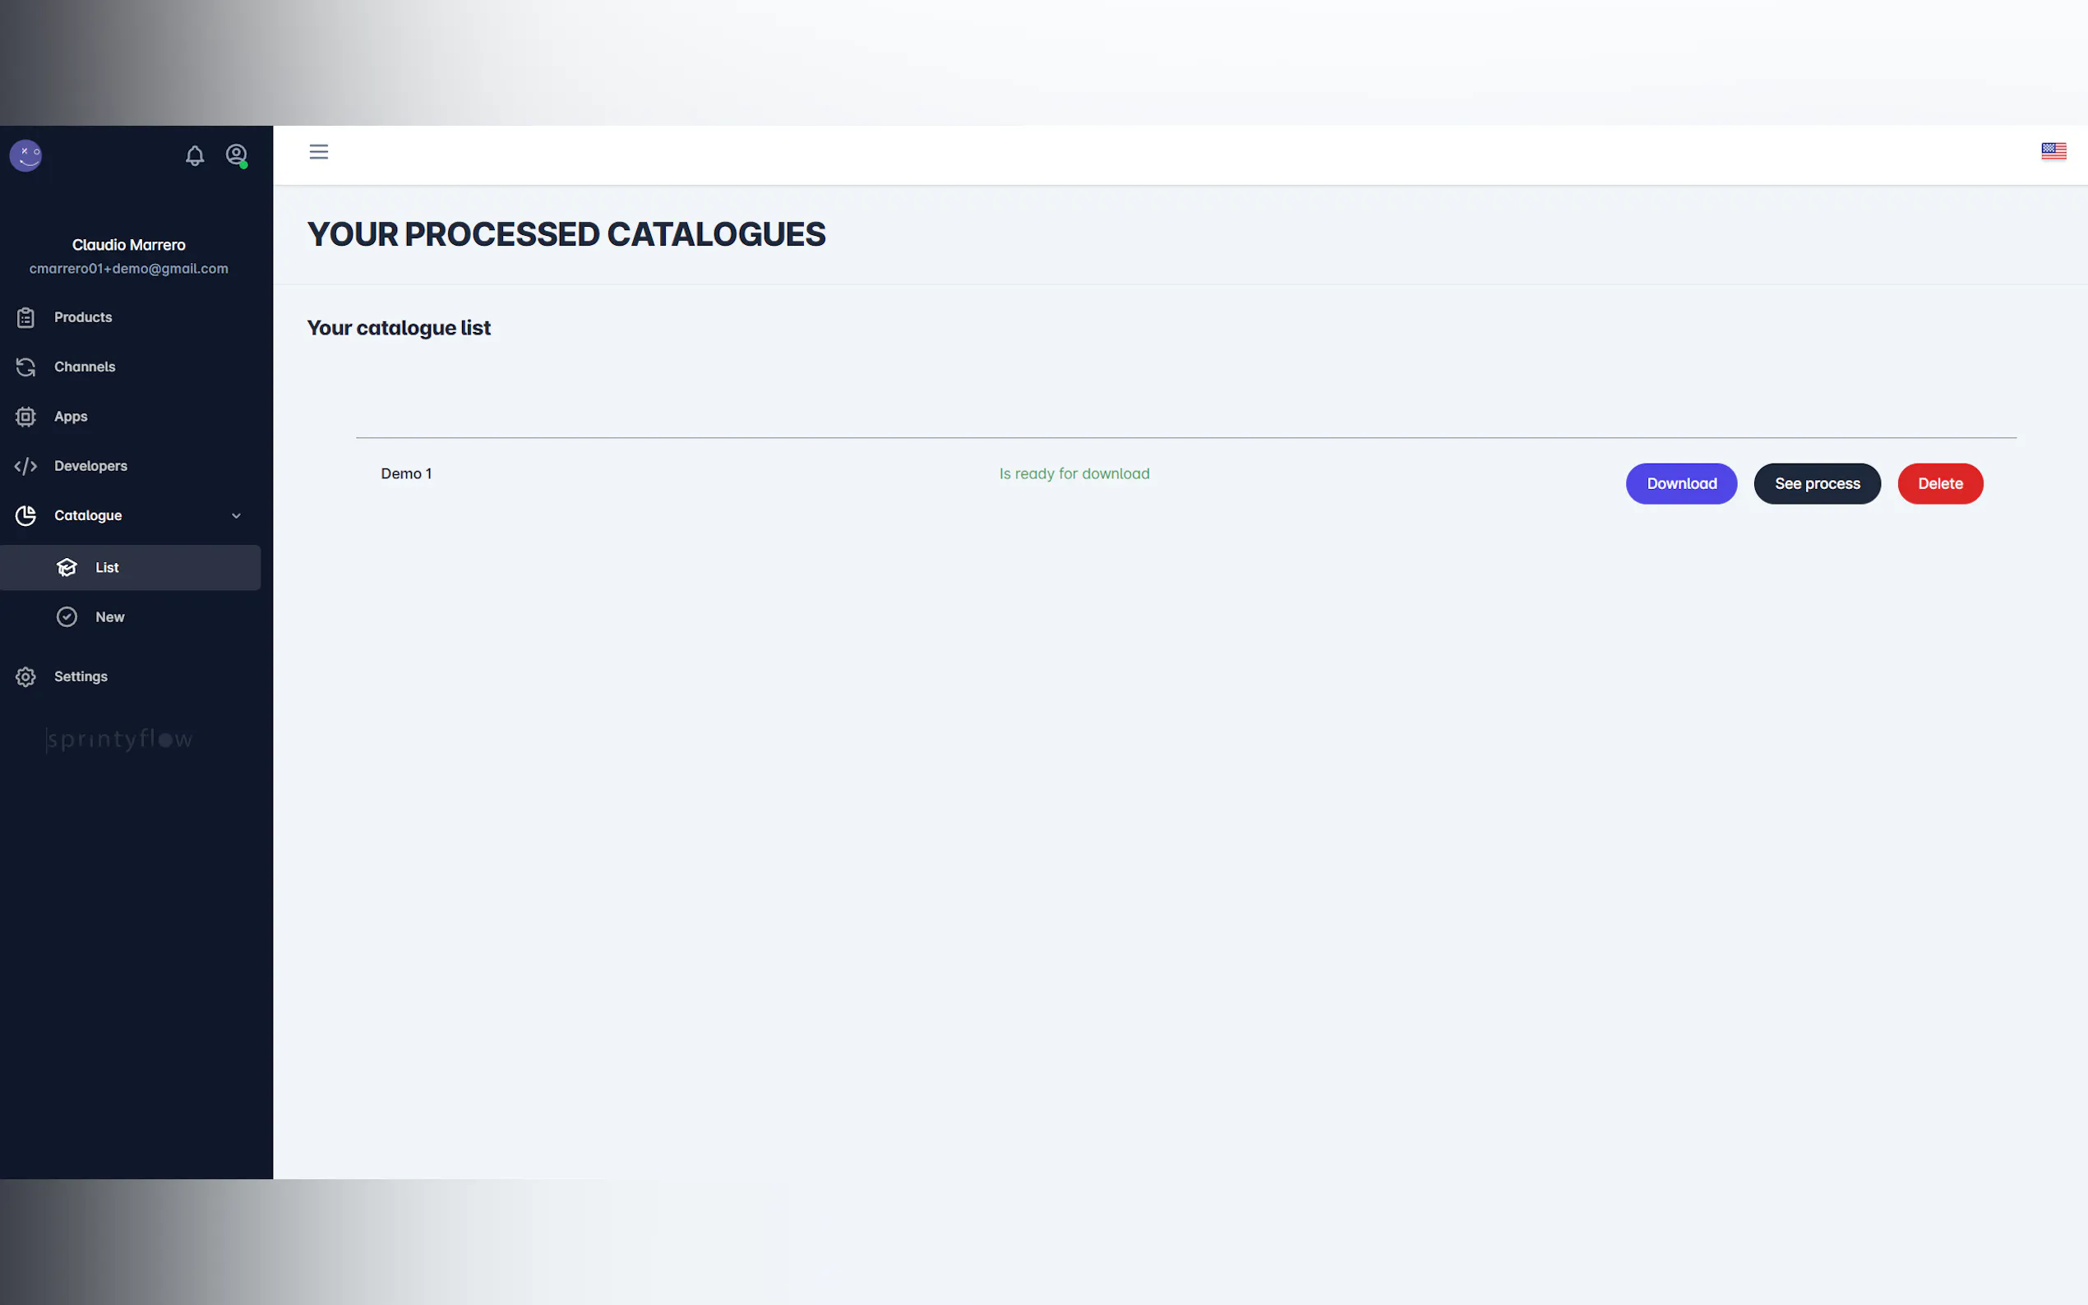Click the Channels sync icon
2088x1305 pixels.
[26, 367]
